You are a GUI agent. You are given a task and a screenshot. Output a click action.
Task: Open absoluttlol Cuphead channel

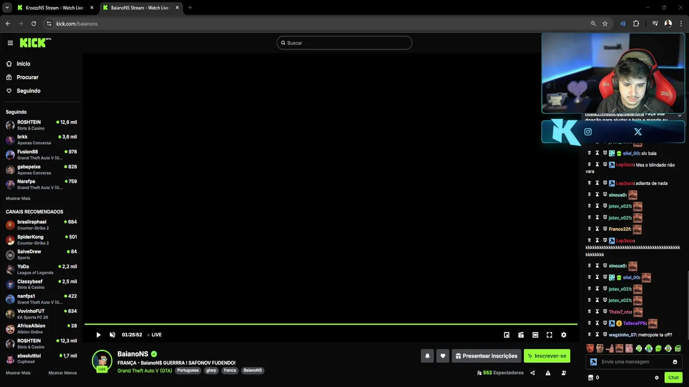pyautogui.click(x=41, y=359)
